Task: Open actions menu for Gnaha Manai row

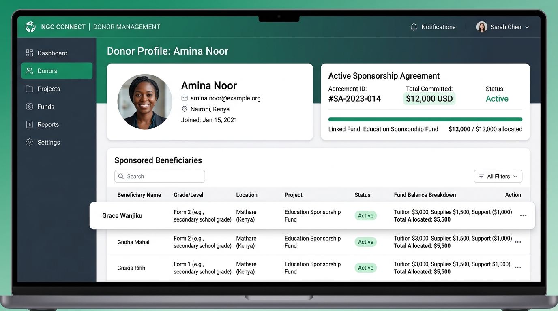Action: point(518,242)
